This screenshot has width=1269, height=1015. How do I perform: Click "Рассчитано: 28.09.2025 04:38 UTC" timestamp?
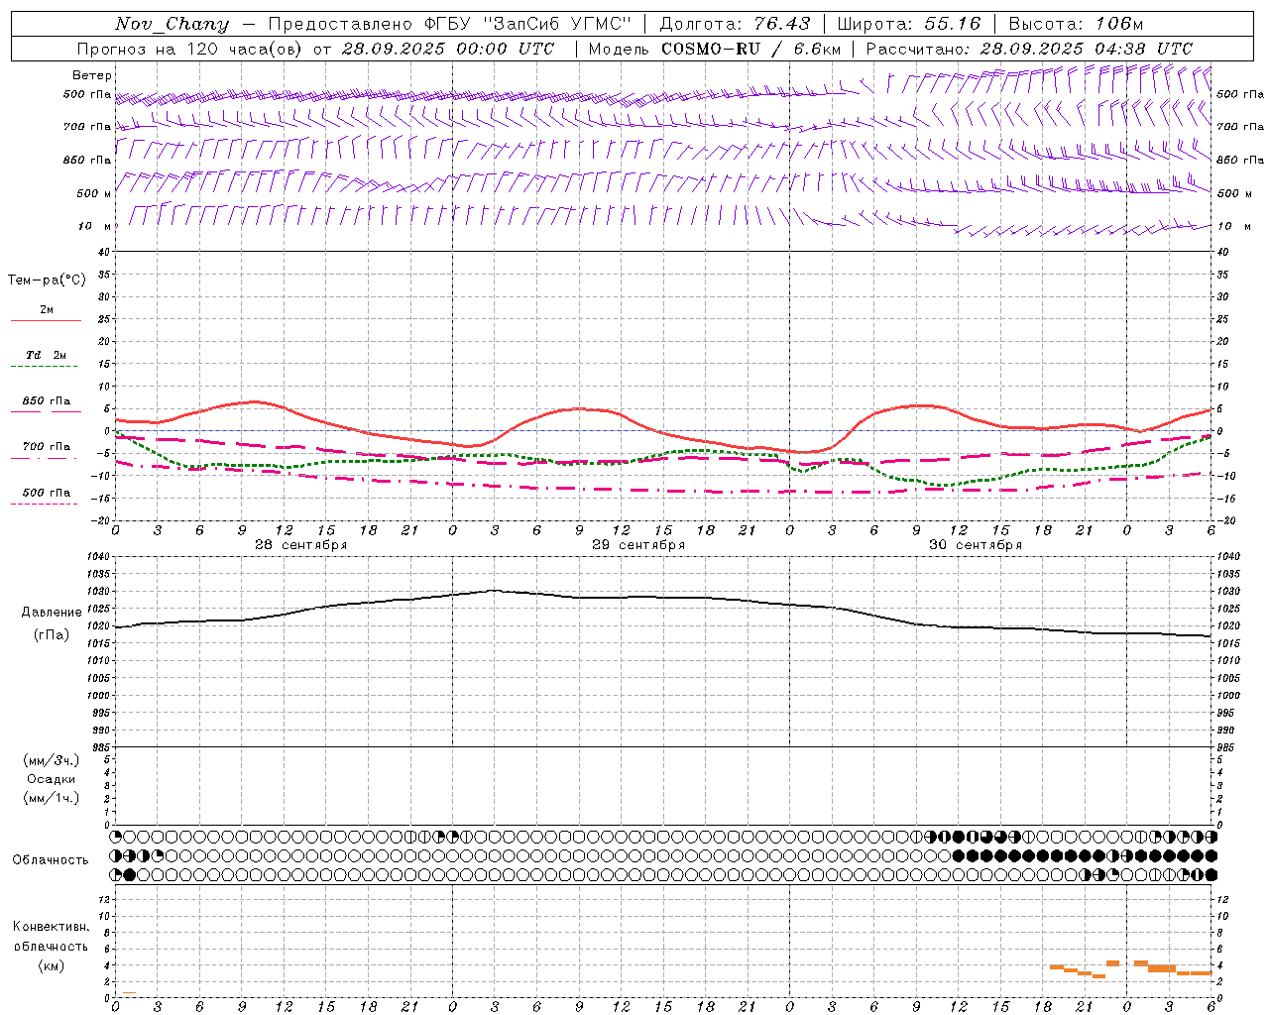click(1030, 49)
